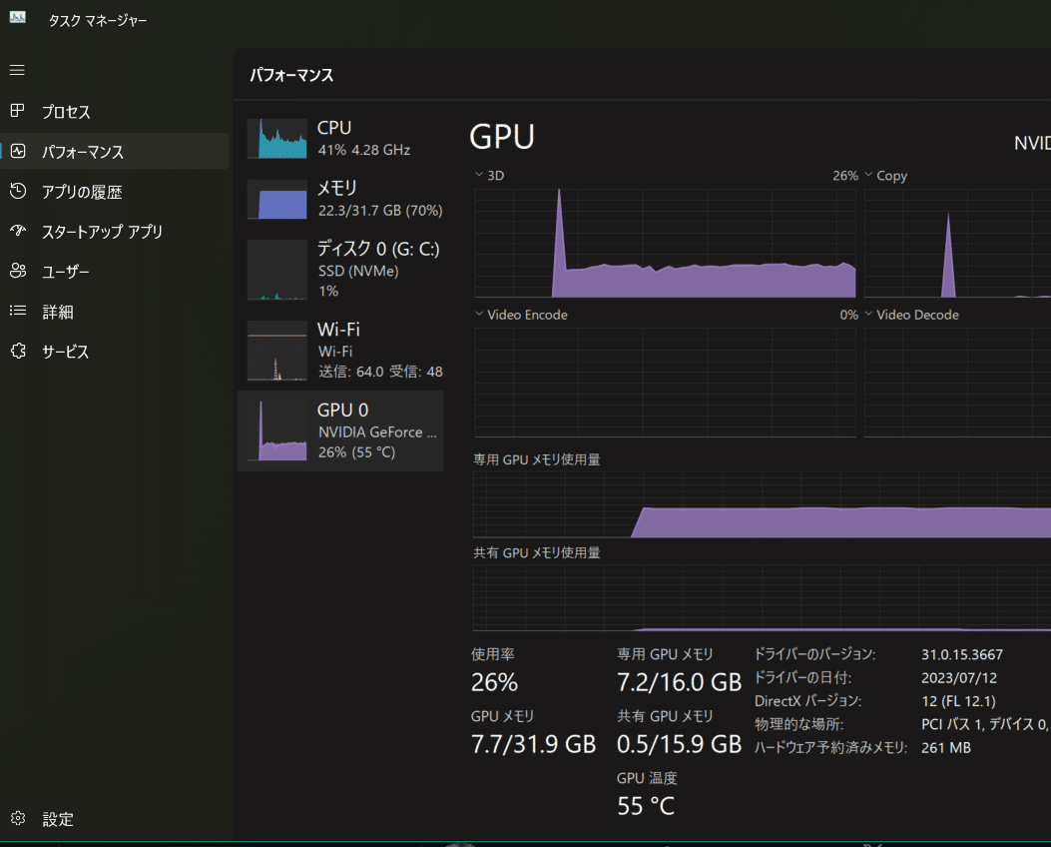This screenshot has height=847, width=1051.
Task: Click the ユーザー people icon
Action: point(18,271)
